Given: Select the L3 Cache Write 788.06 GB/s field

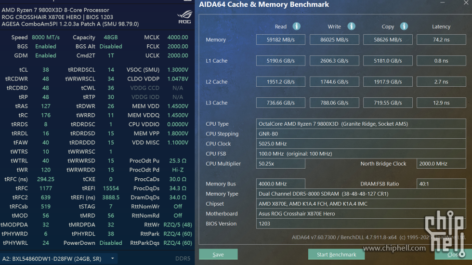Looking at the screenshot, I should 334,103.
